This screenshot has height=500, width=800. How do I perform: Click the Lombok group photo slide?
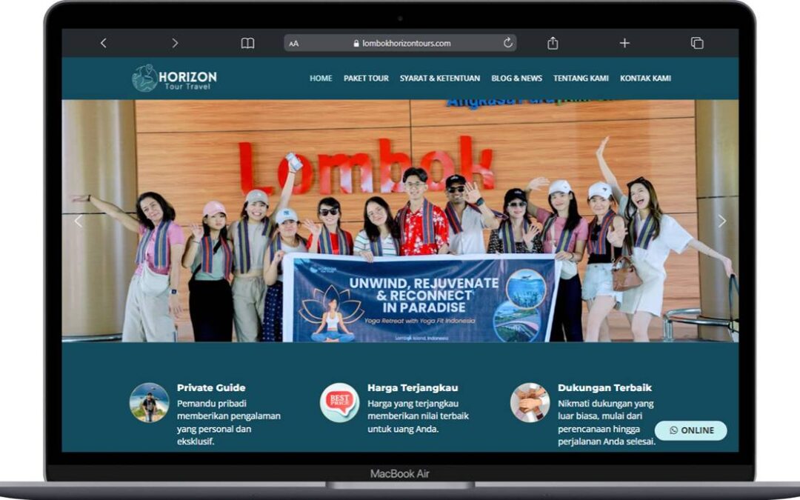coord(400,221)
